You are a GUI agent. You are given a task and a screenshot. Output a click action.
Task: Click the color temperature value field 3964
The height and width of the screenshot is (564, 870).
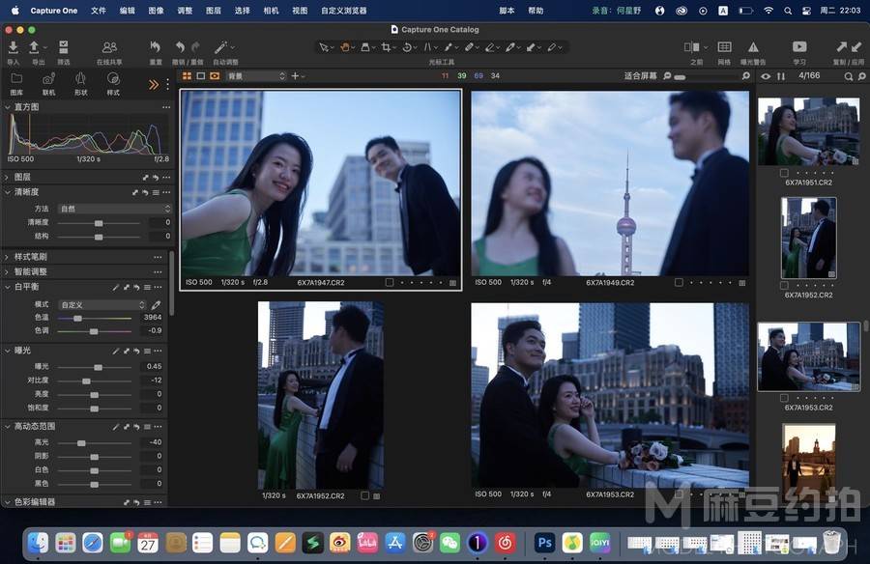pos(152,317)
